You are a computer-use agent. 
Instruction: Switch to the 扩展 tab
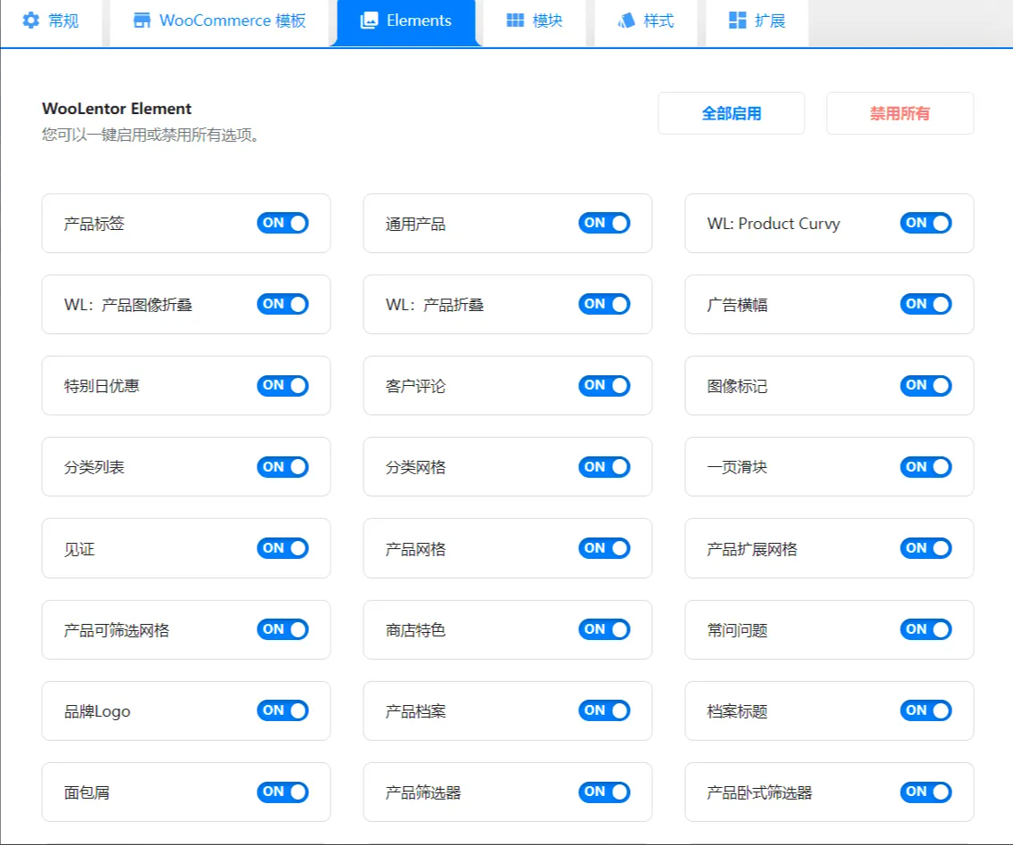click(x=756, y=22)
